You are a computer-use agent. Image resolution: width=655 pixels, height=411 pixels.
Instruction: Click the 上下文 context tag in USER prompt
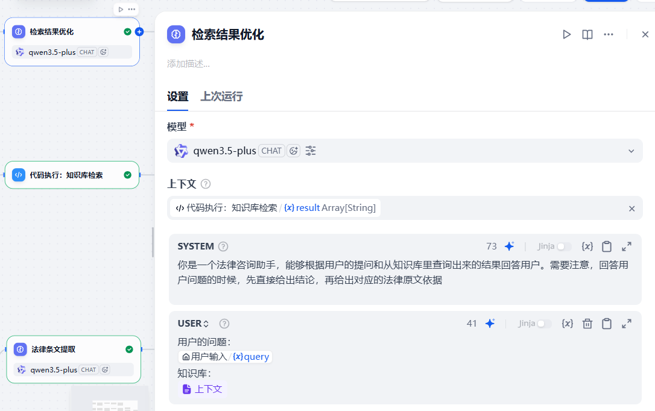click(x=203, y=389)
